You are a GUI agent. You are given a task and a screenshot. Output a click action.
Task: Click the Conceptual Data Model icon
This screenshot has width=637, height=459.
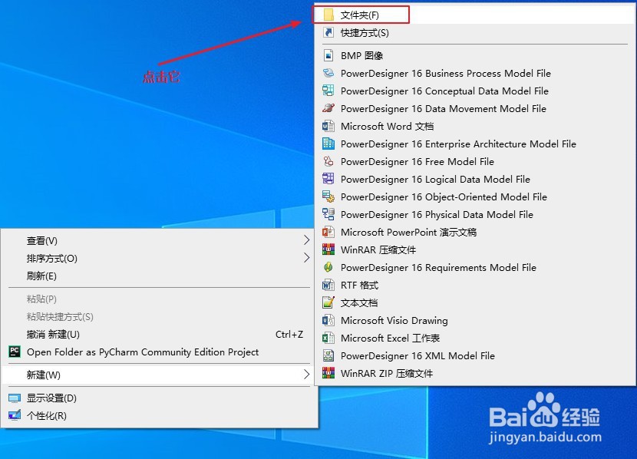[x=328, y=91]
